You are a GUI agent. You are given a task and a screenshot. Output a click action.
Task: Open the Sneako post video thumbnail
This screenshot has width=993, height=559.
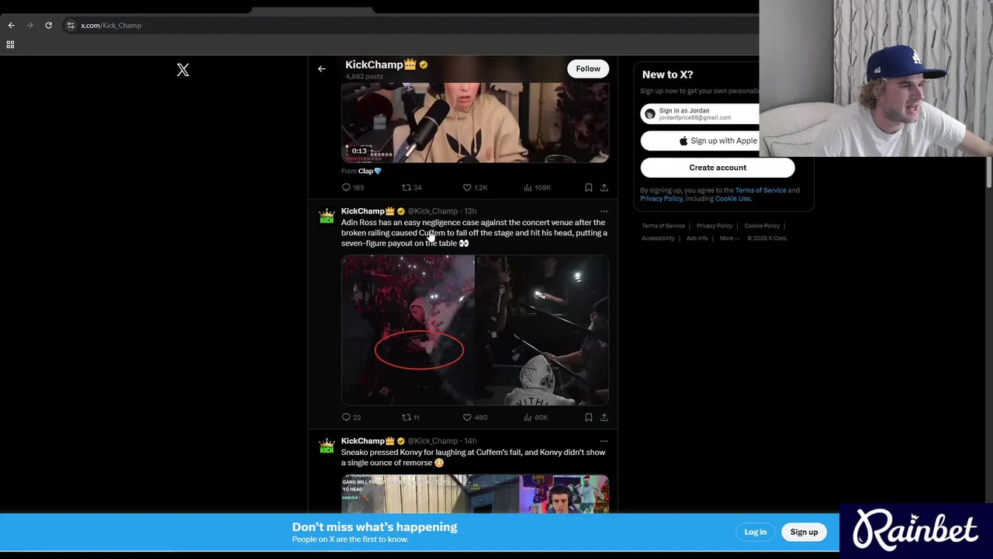click(475, 494)
